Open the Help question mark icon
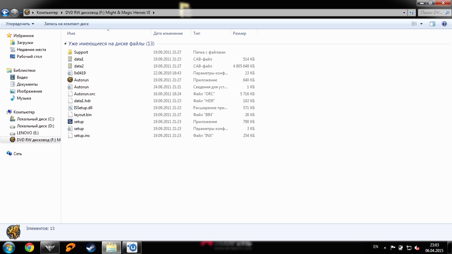 (x=444, y=24)
